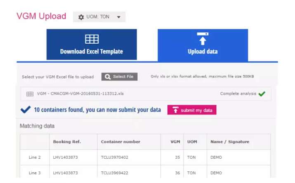Click the table icon beside the VGM filename
This screenshot has width=295, height=183.
coord(30,94)
